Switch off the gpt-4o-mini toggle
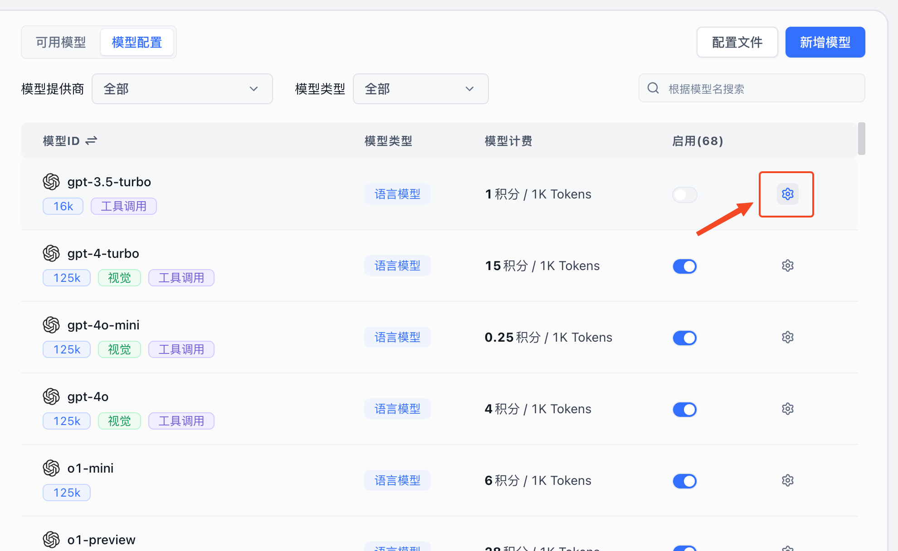This screenshot has width=898, height=551. pyautogui.click(x=684, y=338)
